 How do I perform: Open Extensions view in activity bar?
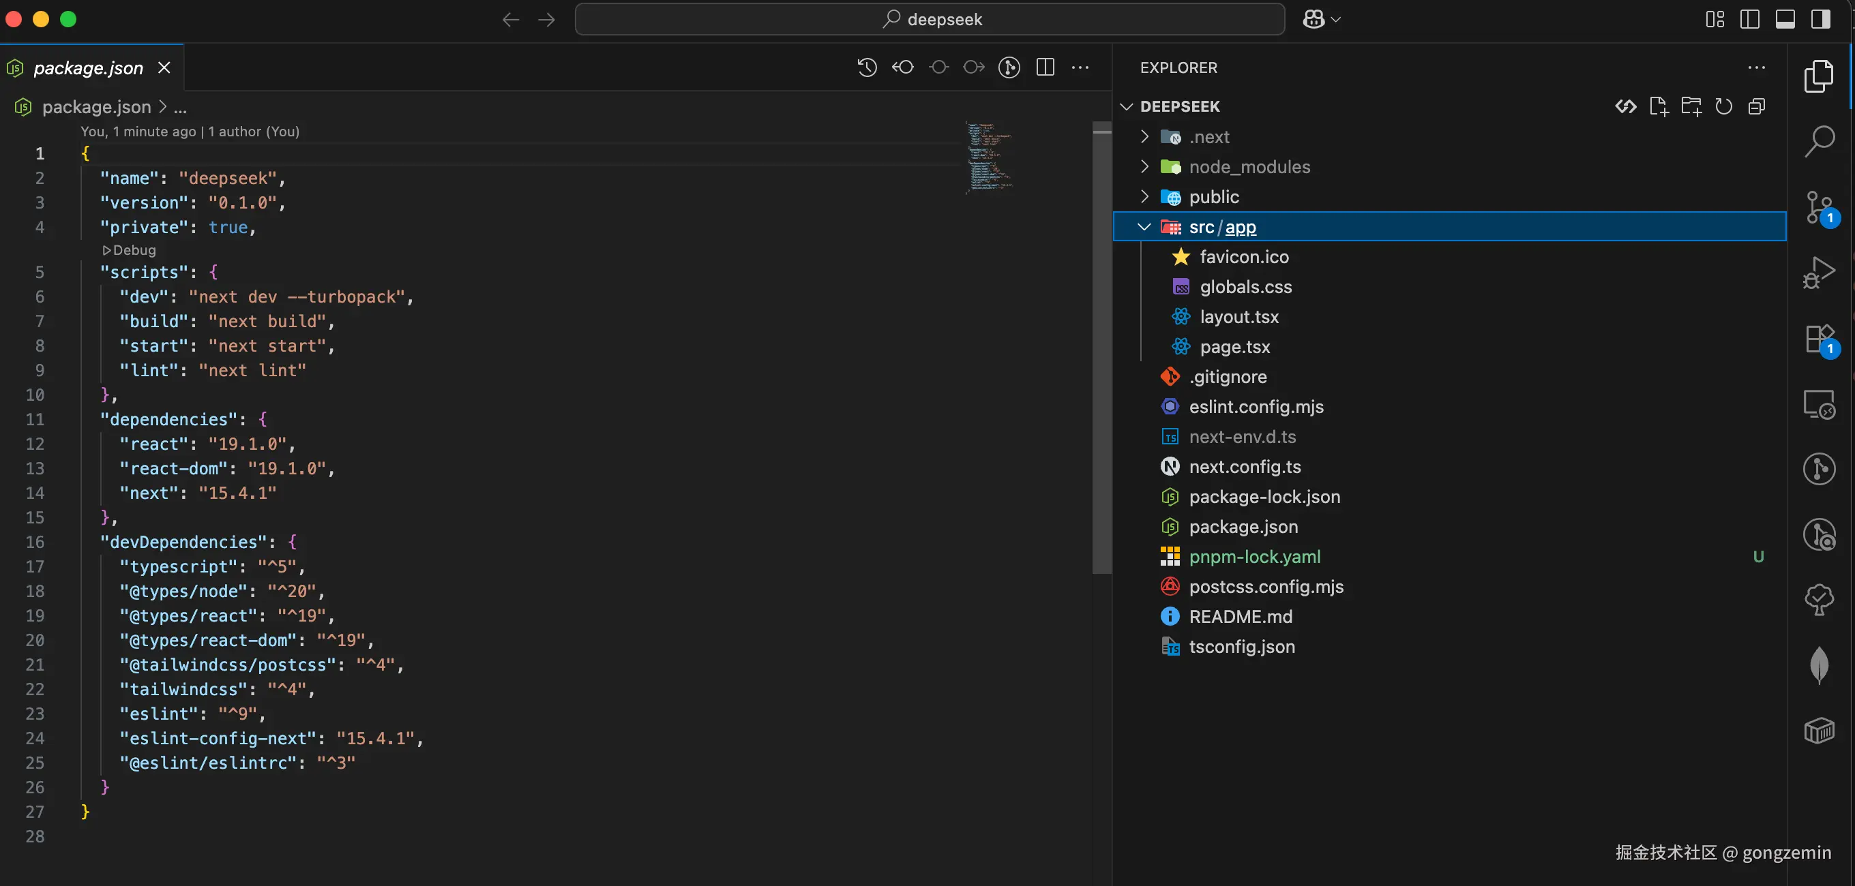click(1819, 338)
